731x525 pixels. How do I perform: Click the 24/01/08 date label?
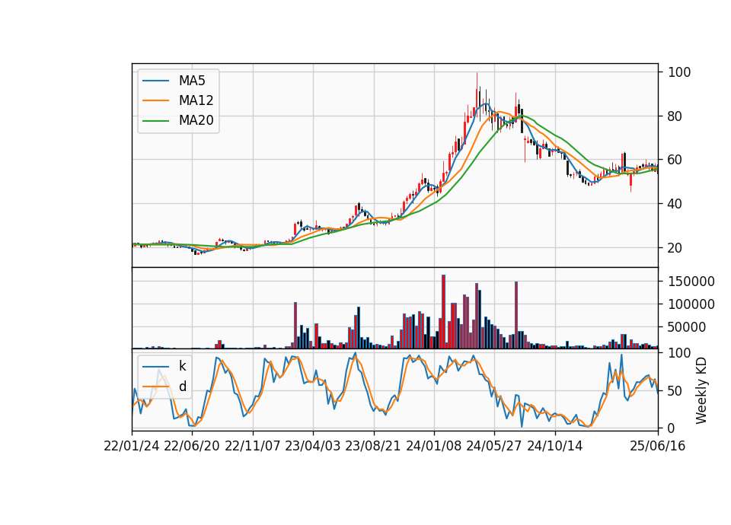434,446
